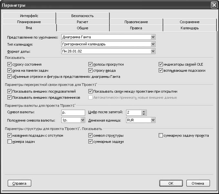Disable индикаторы связей OLE checkbox
The image size is (219, 194).
tap(161, 65)
